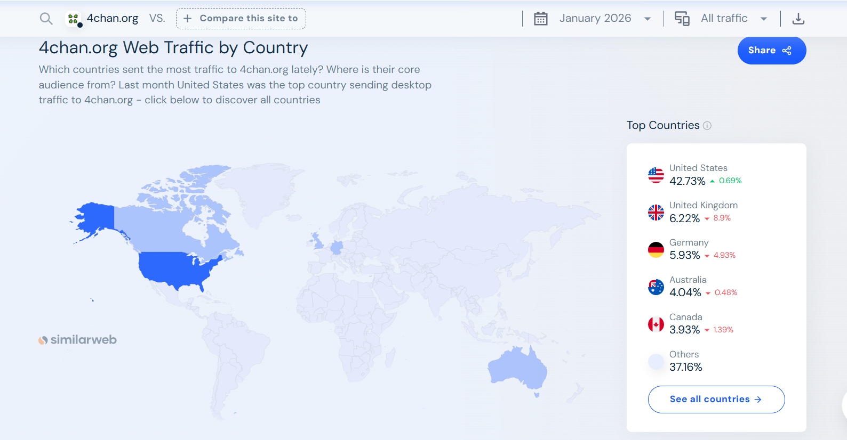847x440 pixels.
Task: Click the Web Traffic by Country heading
Action: click(x=173, y=48)
